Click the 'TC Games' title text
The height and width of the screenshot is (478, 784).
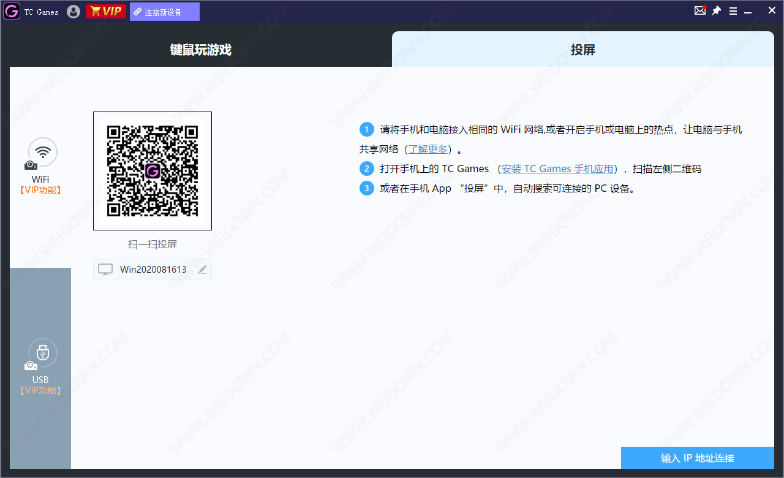point(42,12)
